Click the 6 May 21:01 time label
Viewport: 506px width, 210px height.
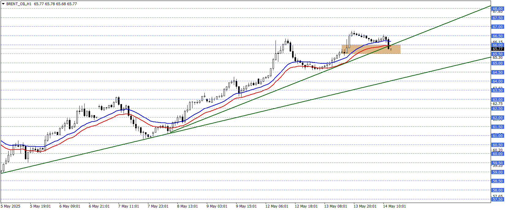tap(99, 206)
